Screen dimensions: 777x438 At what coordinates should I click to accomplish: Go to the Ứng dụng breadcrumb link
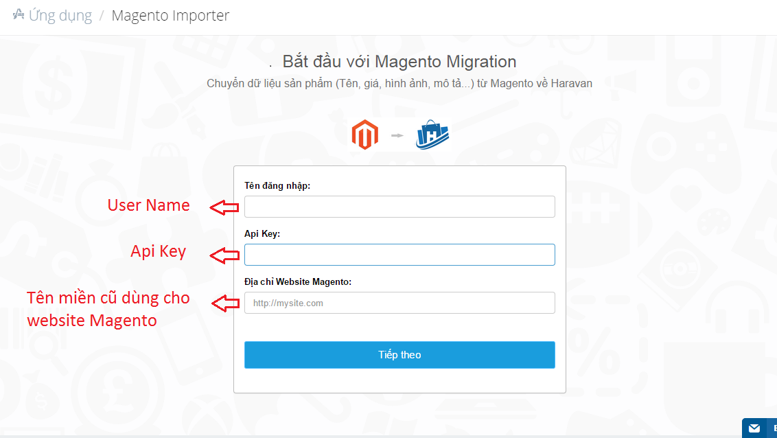pyautogui.click(x=60, y=16)
